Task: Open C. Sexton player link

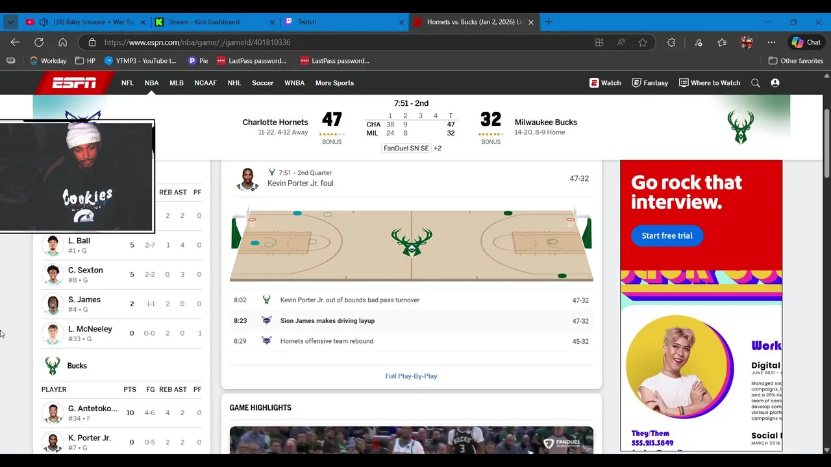Action: (x=86, y=270)
